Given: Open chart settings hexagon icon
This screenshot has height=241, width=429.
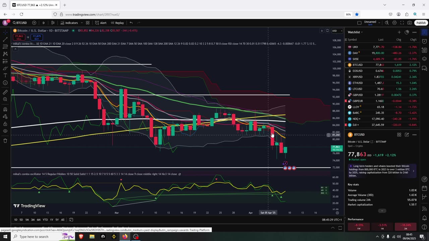Looking at the screenshot, I should [x=394, y=23].
